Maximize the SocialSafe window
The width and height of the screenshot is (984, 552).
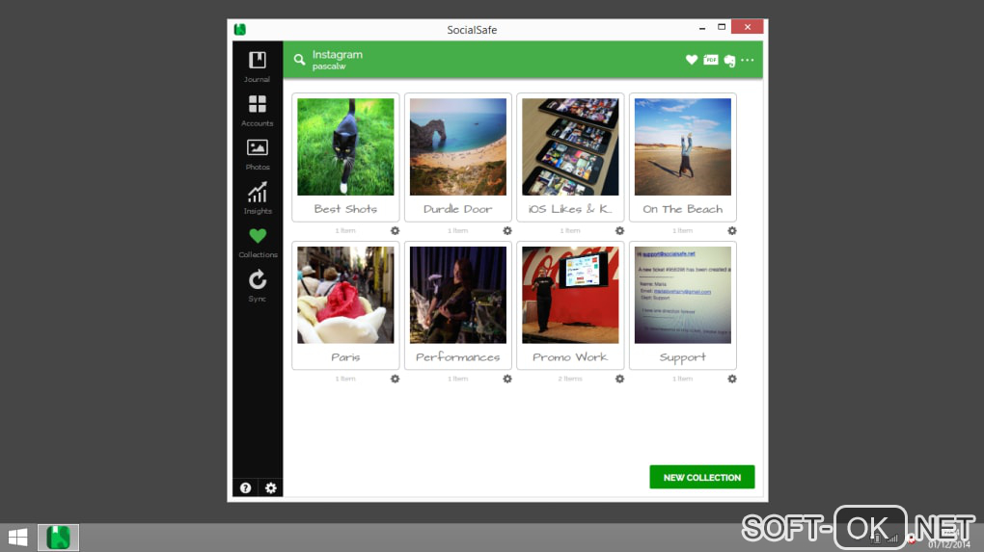tap(722, 27)
